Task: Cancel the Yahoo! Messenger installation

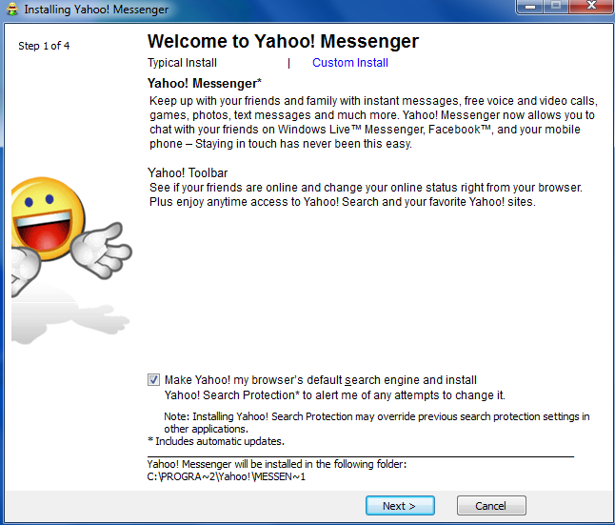Action: 491,506
